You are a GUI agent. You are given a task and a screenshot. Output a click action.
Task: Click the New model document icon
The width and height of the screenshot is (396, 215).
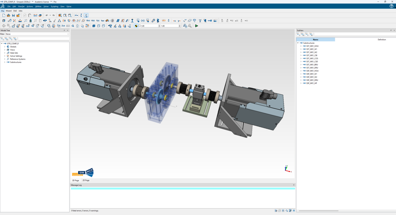[x=4, y=15]
